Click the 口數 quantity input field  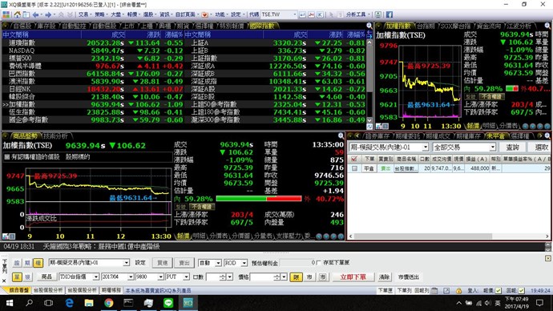(212, 277)
